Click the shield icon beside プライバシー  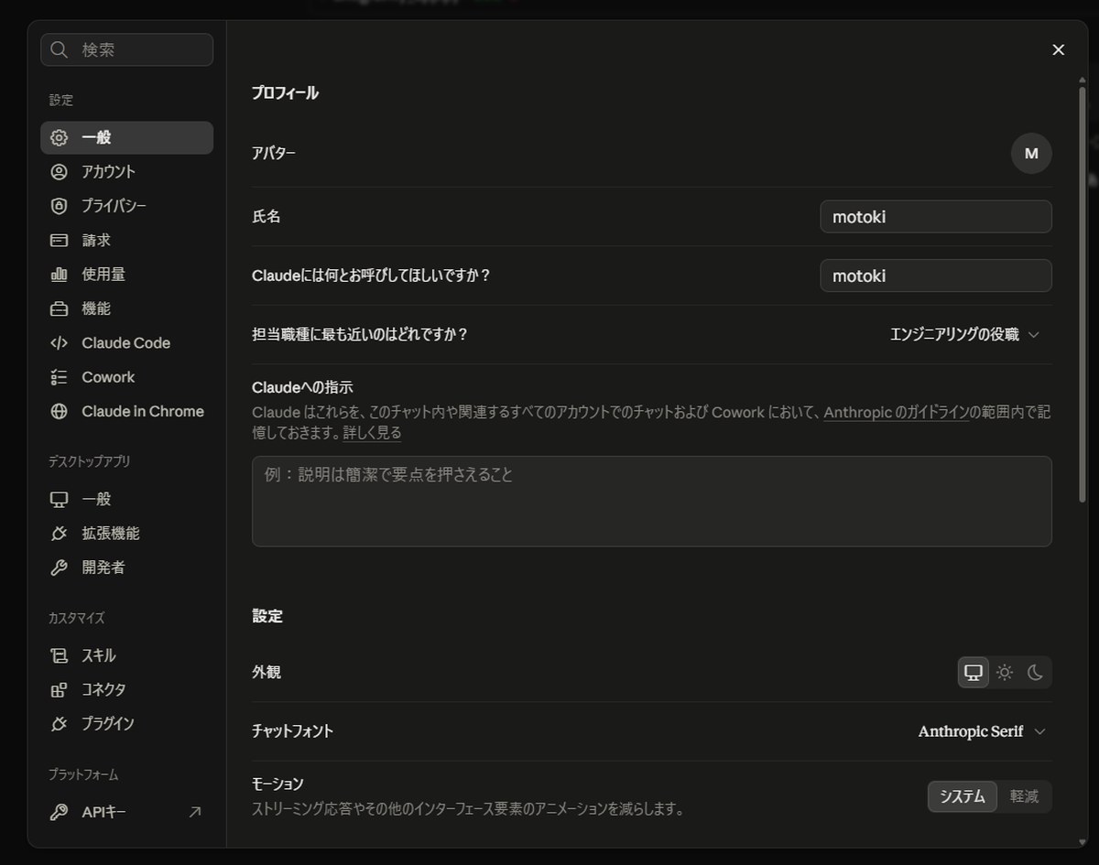[60, 206]
